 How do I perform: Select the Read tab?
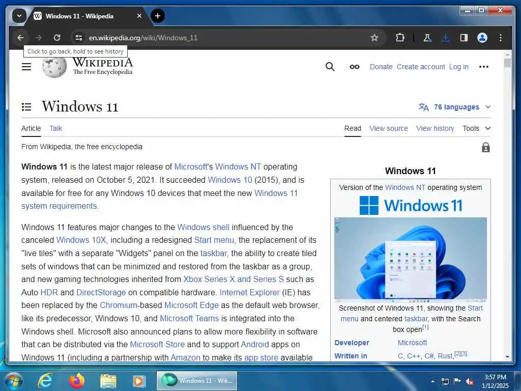(x=353, y=128)
